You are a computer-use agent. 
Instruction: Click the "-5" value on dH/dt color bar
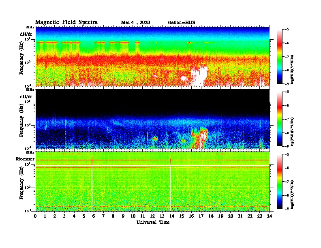(x=287, y=30)
